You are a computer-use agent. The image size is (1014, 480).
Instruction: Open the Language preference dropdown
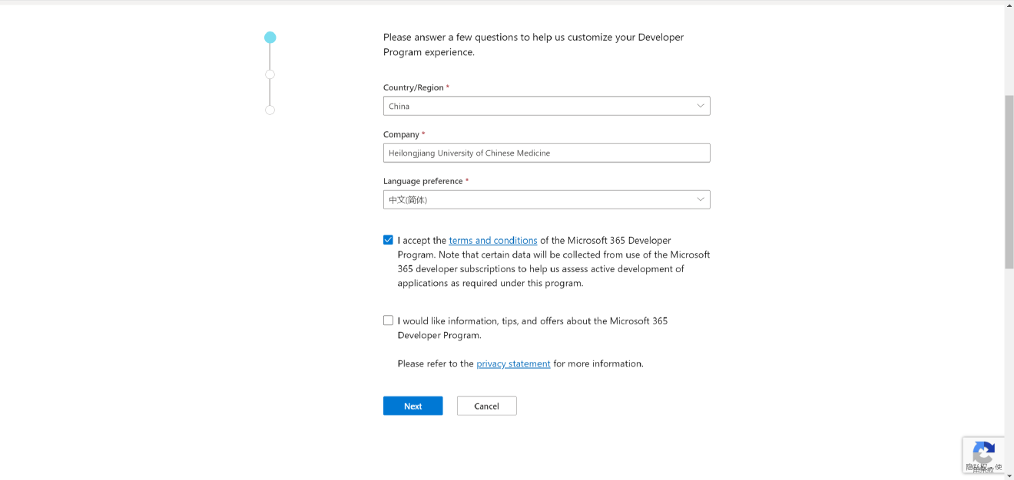point(546,199)
